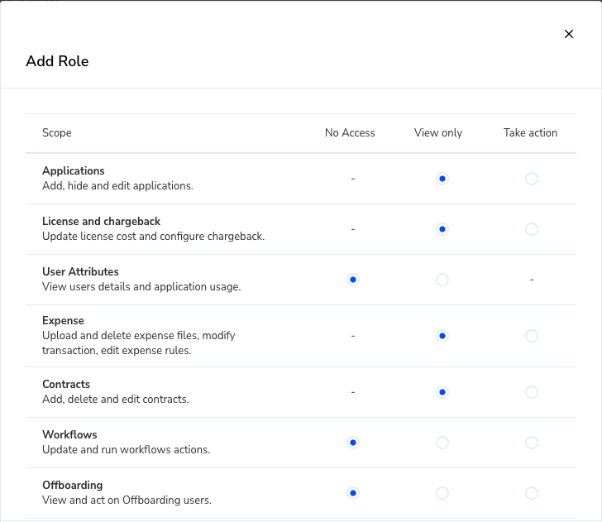The width and height of the screenshot is (602, 522).
Task: Select No Access for User Attributes
Action: [353, 280]
